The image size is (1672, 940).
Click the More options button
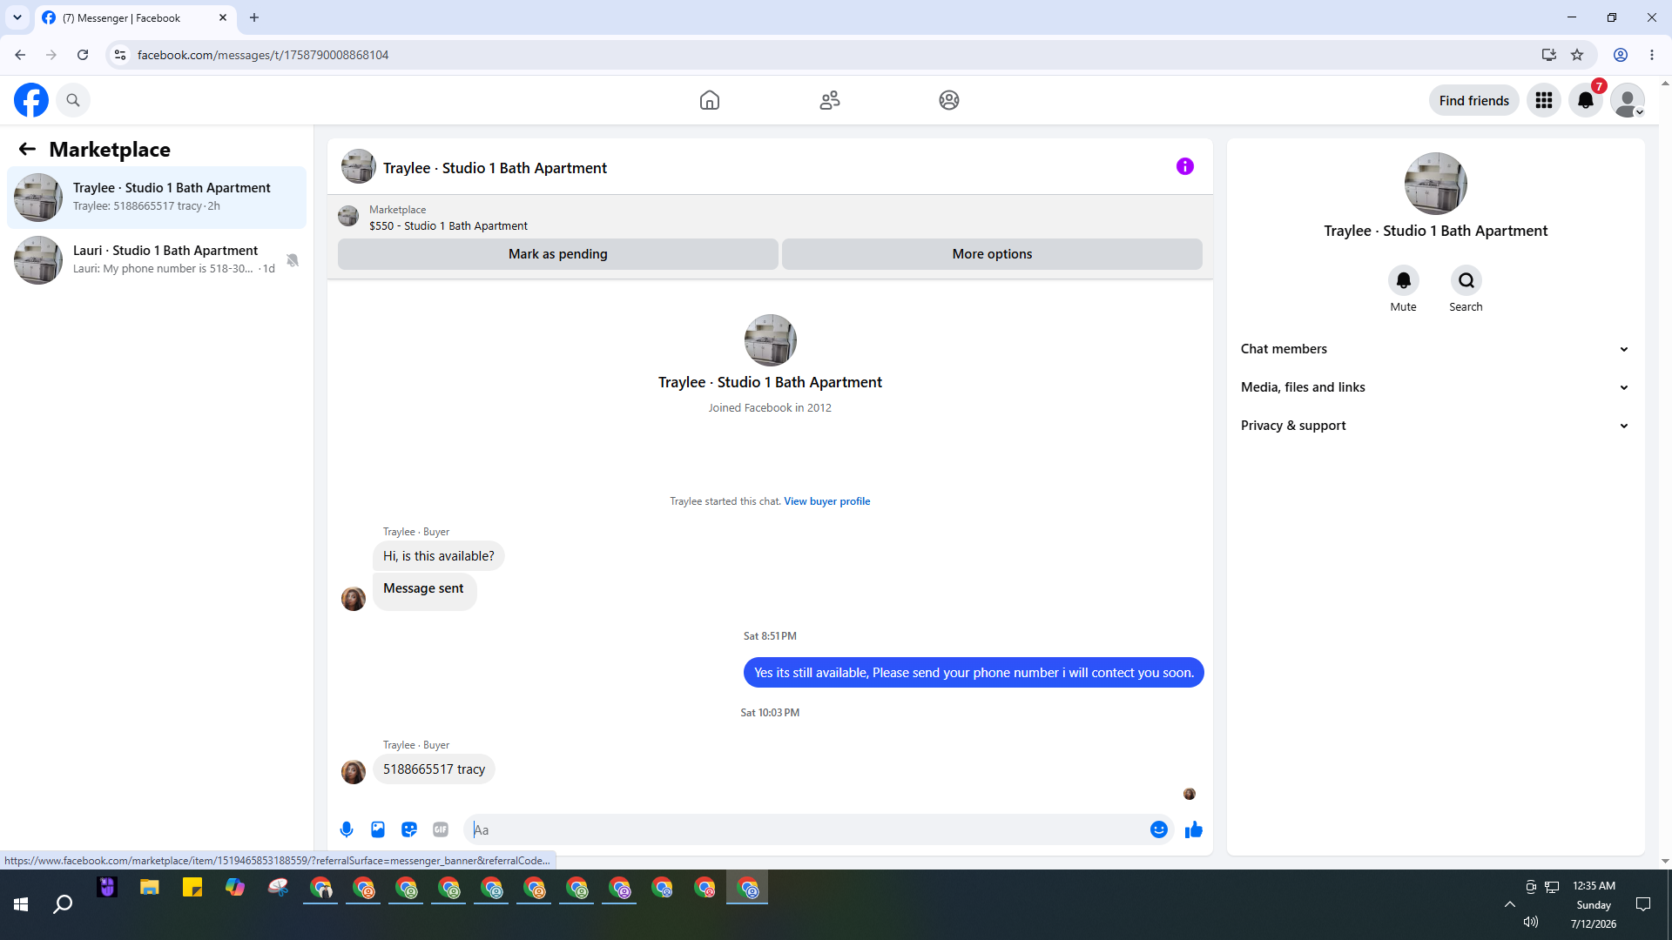tap(992, 254)
